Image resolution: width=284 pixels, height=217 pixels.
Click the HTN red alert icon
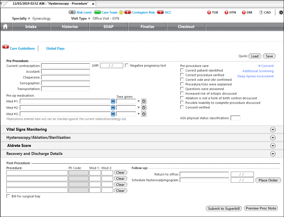point(226,12)
